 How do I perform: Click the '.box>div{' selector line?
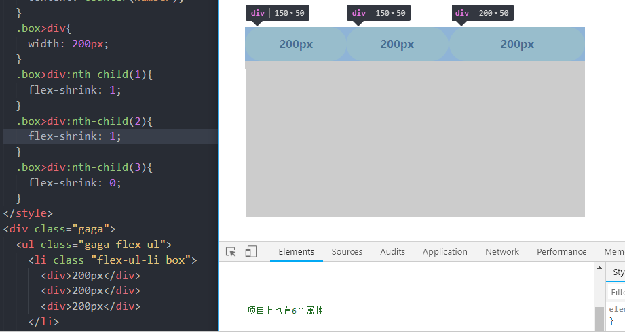44,28
